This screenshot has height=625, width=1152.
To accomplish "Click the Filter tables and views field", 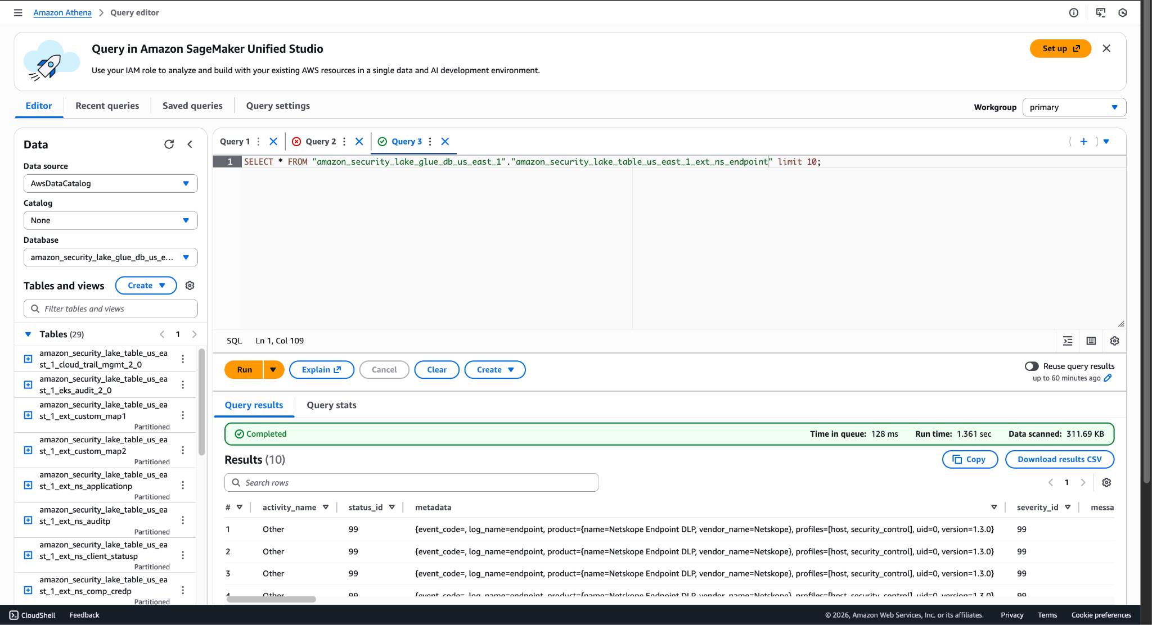I will (111, 309).
